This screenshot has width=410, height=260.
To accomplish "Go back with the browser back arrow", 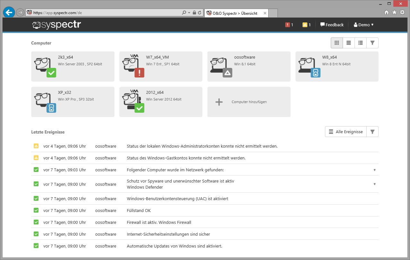I will coord(9,12).
